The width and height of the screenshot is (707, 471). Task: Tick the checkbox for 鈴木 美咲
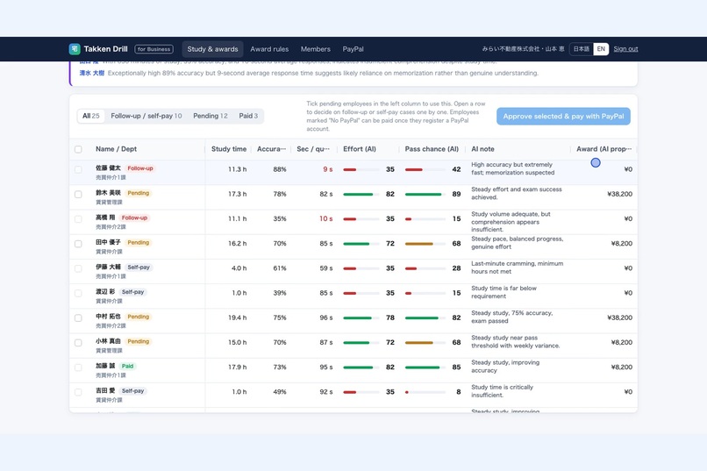(x=78, y=194)
